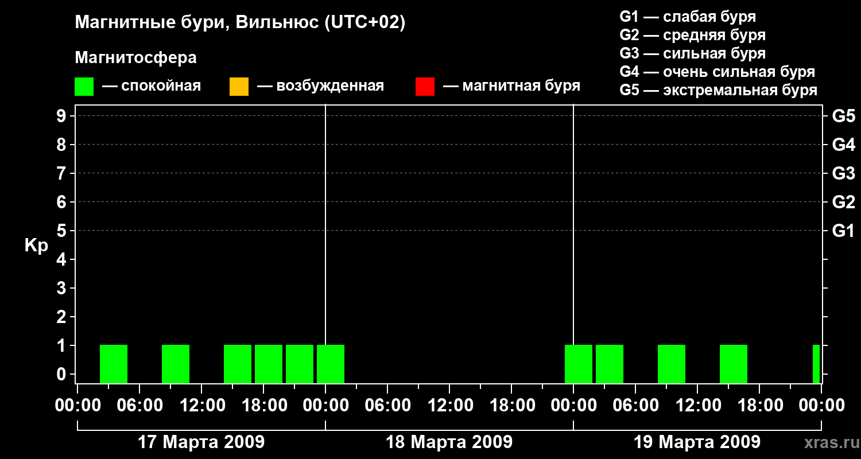
Task: Select the '19 Марта 2009' date label
Action: click(x=697, y=442)
